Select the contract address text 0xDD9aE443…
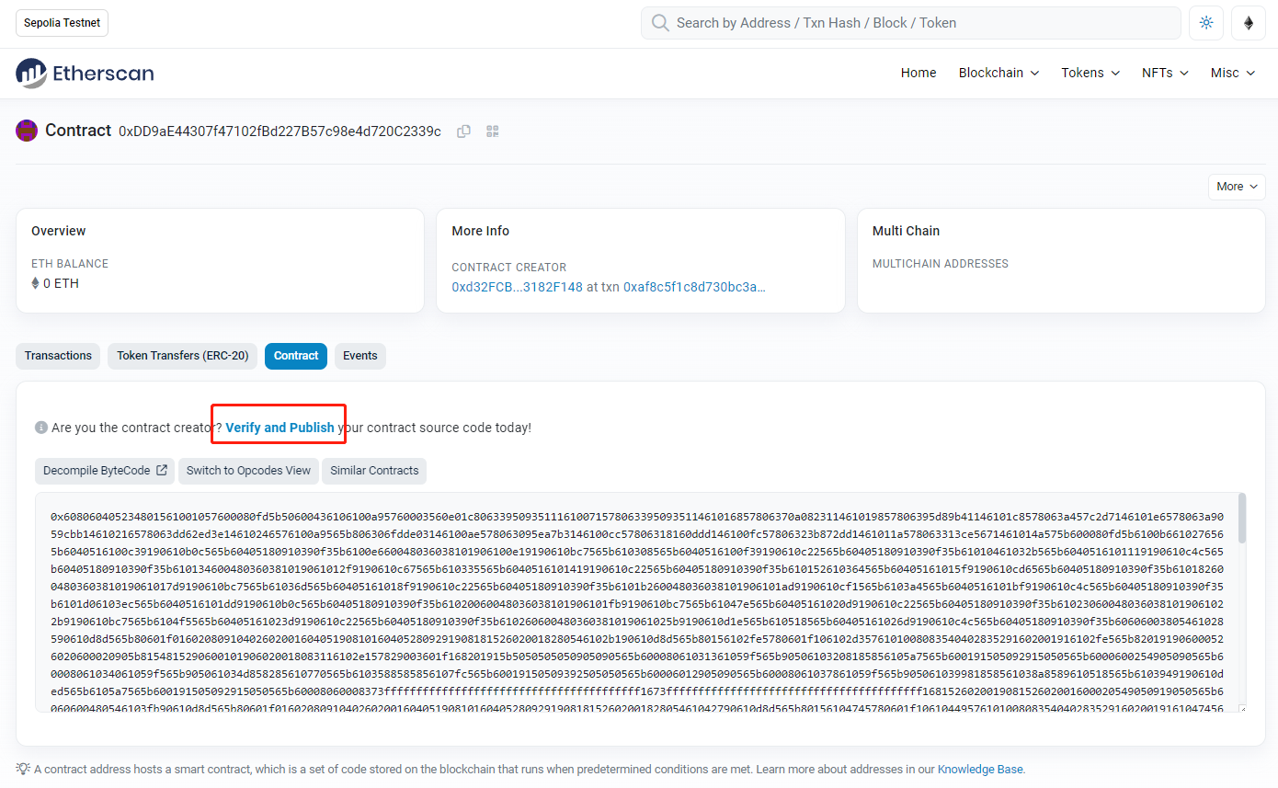The image size is (1278, 788). [x=280, y=131]
